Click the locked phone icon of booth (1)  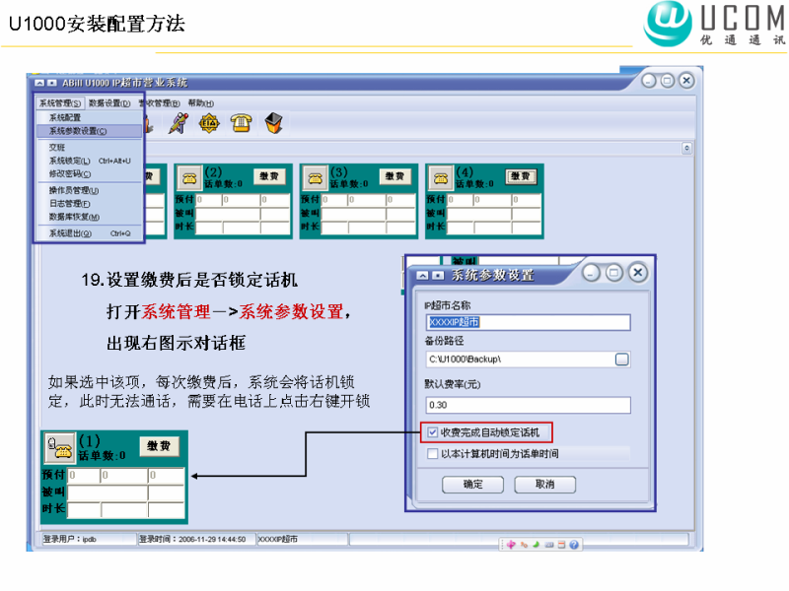point(59,447)
